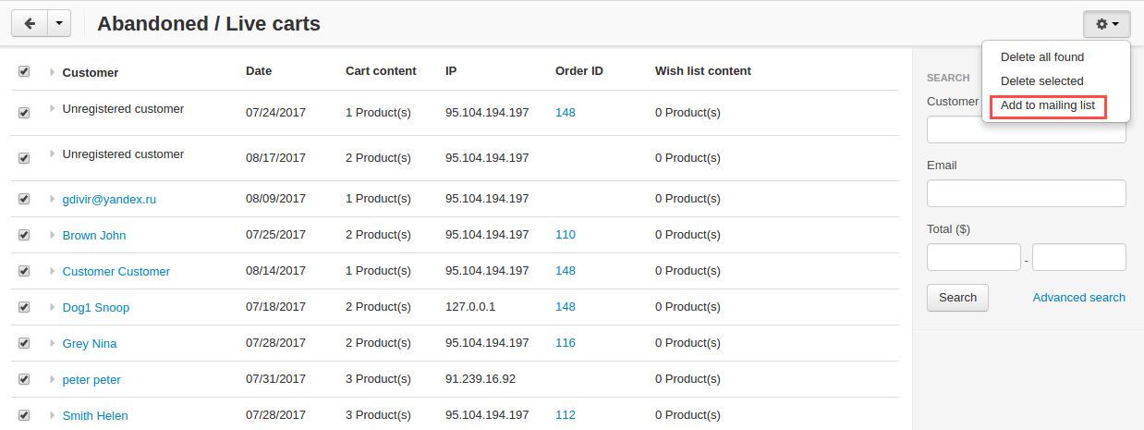Sort the table by Date column
1144x430 pixels.
259,71
